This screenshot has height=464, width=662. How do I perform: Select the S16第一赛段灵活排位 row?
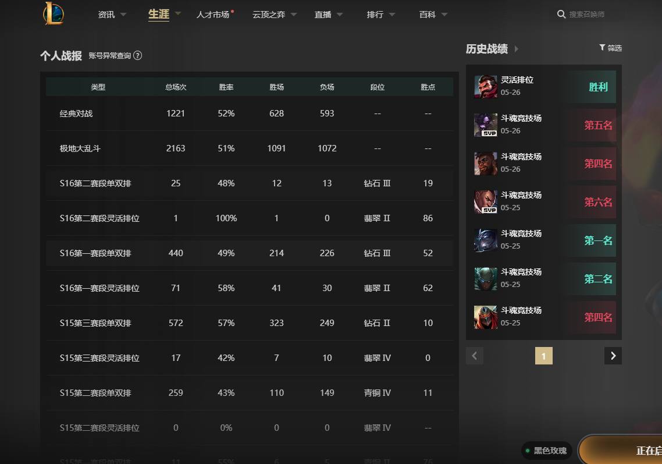pyautogui.click(x=250, y=288)
